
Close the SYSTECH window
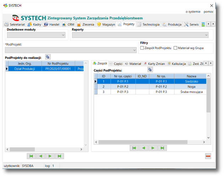[212, 6]
